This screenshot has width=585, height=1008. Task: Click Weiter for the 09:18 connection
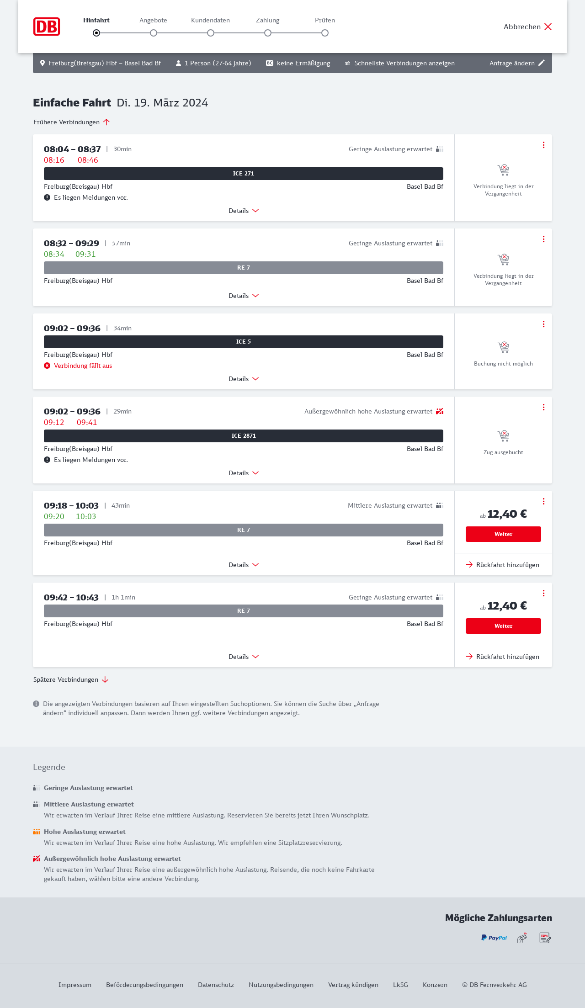pos(503,534)
